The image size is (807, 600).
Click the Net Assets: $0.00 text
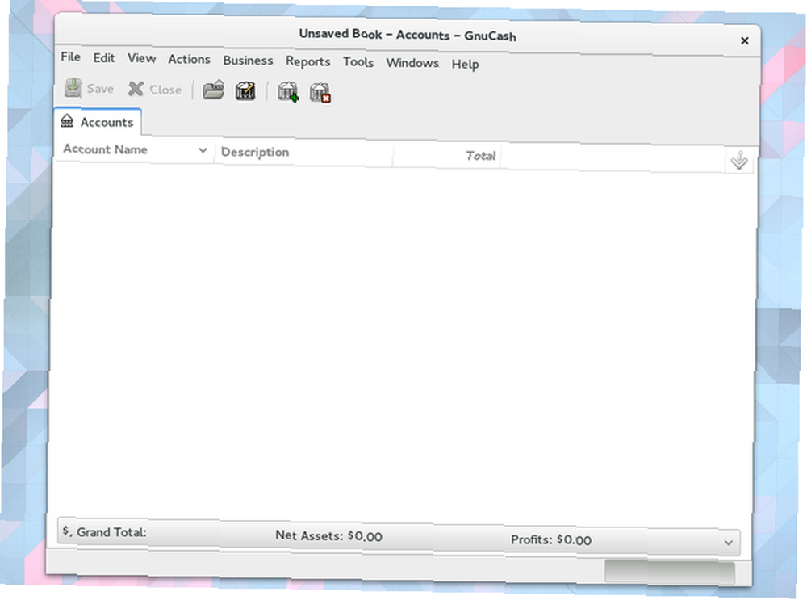329,536
